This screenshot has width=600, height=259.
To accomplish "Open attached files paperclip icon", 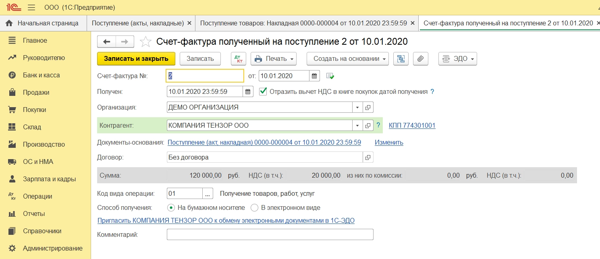I will click(x=420, y=58).
